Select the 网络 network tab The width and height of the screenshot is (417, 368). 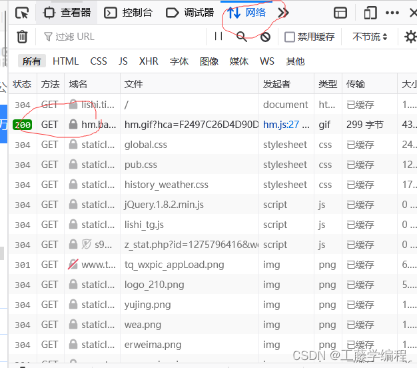246,13
